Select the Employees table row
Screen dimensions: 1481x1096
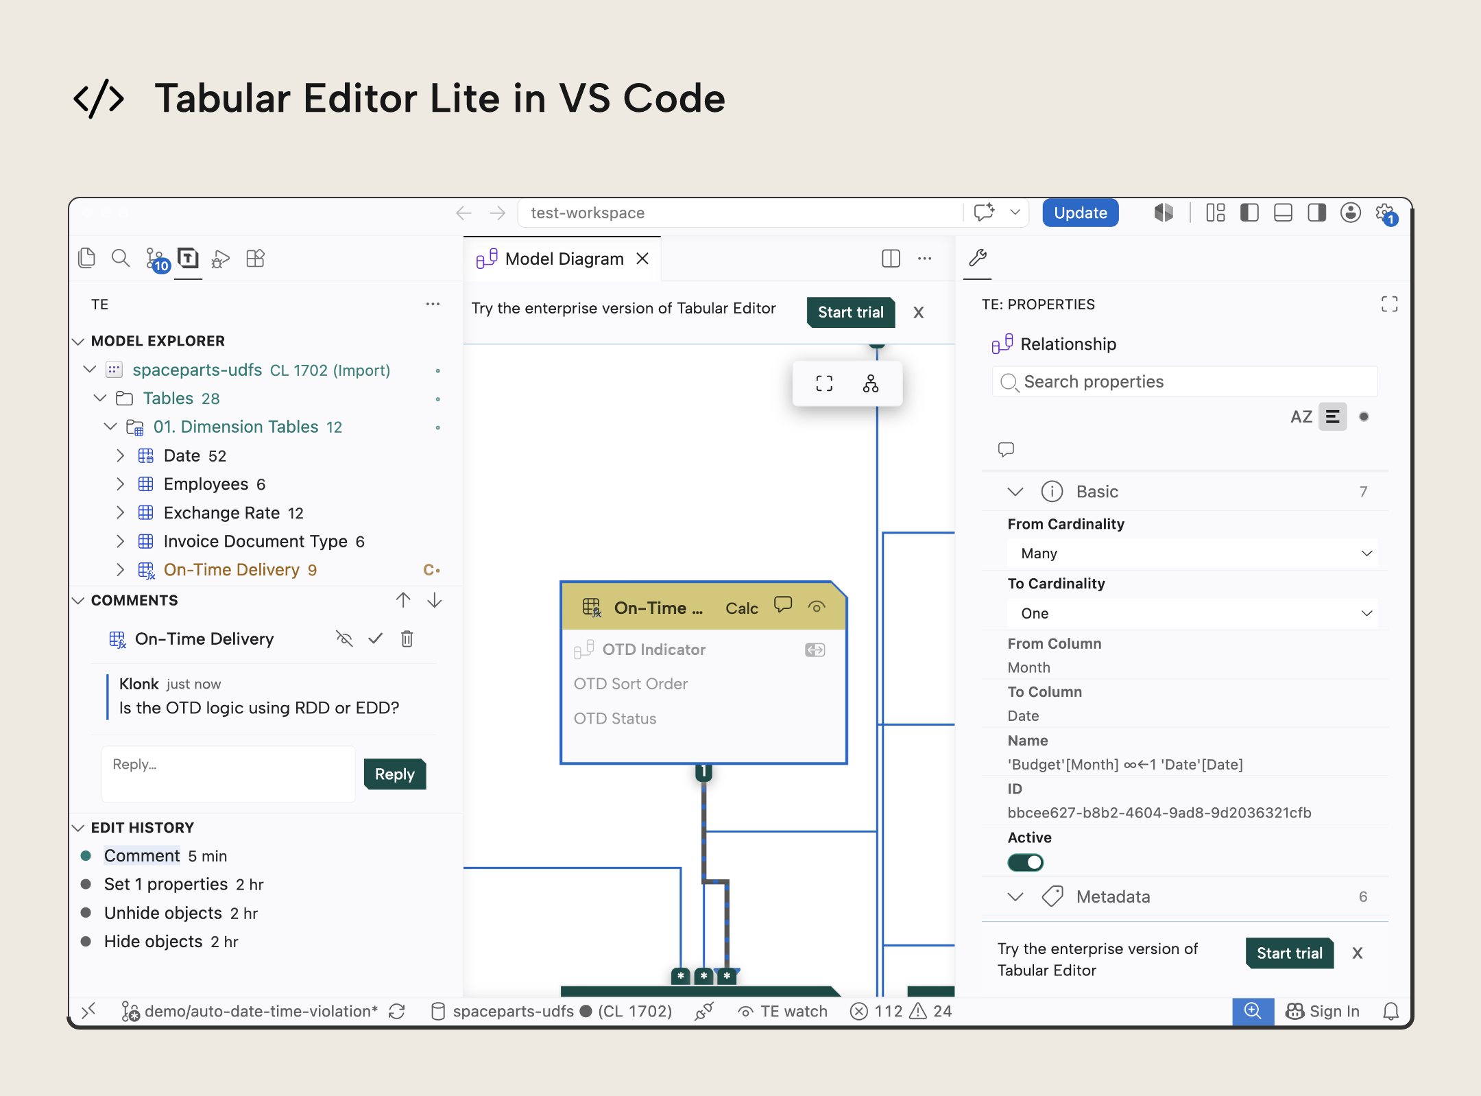(266, 484)
